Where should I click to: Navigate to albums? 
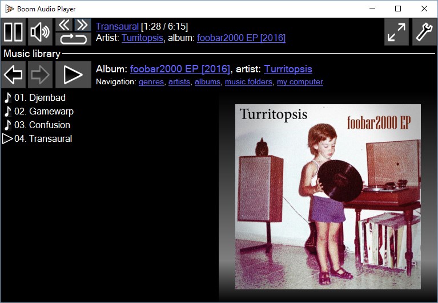(x=207, y=82)
